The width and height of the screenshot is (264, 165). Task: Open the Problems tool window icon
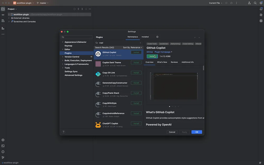tap(3, 152)
